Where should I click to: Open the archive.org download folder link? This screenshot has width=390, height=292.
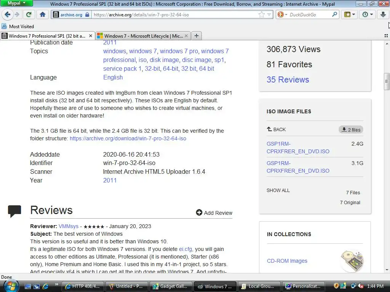coord(128,138)
